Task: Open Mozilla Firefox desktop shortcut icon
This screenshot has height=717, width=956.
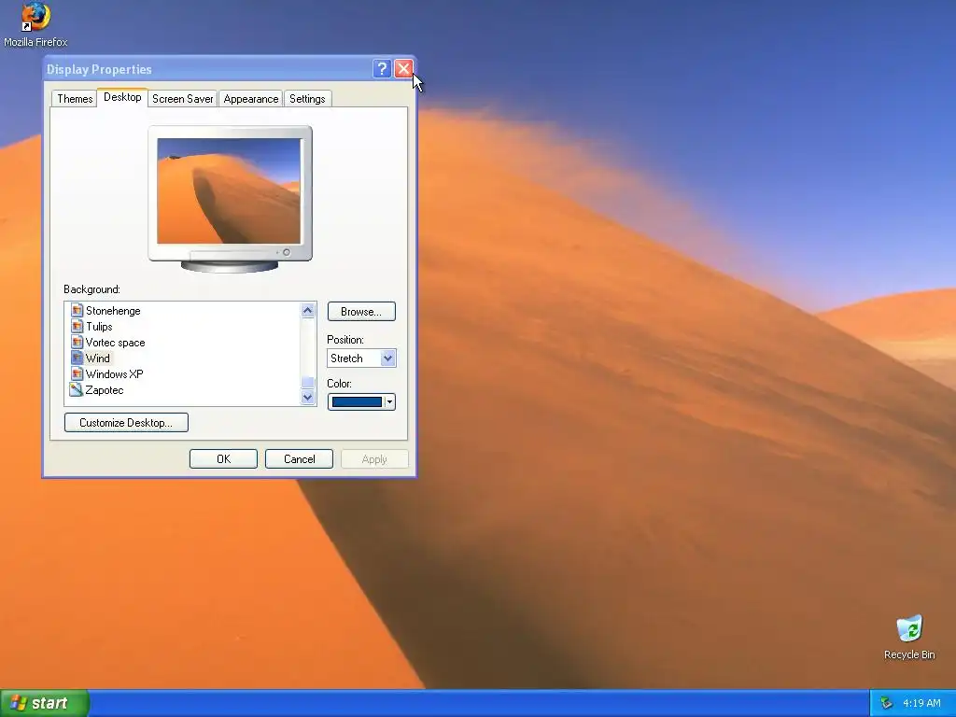Action: (x=35, y=24)
